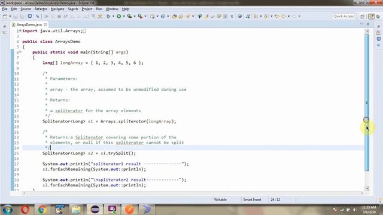Click the Open Console toolbar icon
383x215 pixels.
click(29, 16)
